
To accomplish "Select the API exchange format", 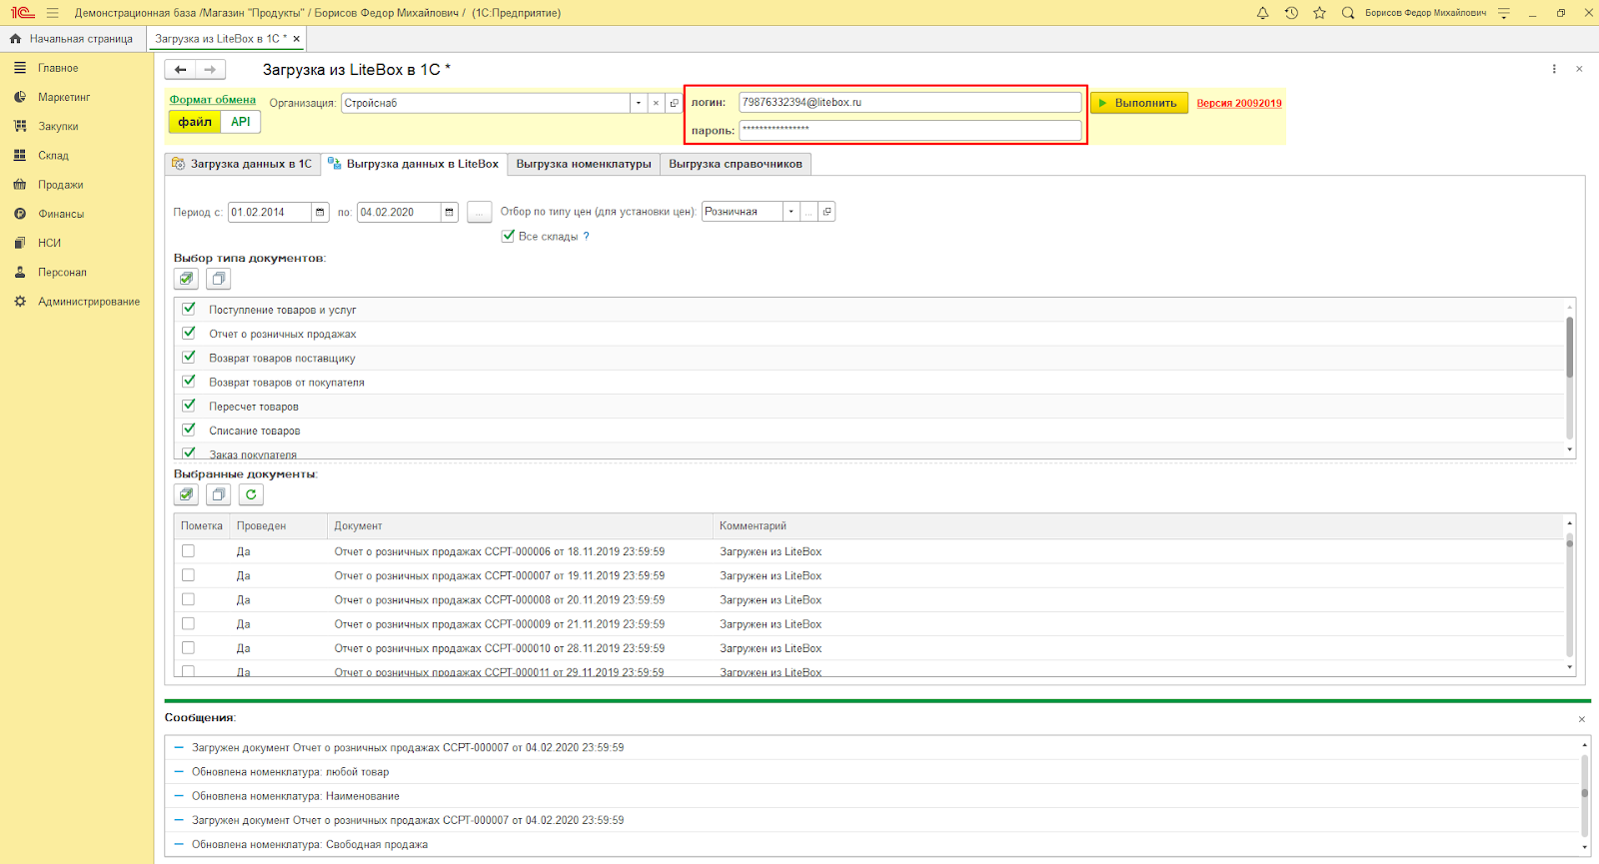I will (x=241, y=122).
